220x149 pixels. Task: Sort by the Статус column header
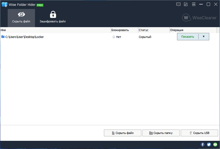(x=154, y=30)
